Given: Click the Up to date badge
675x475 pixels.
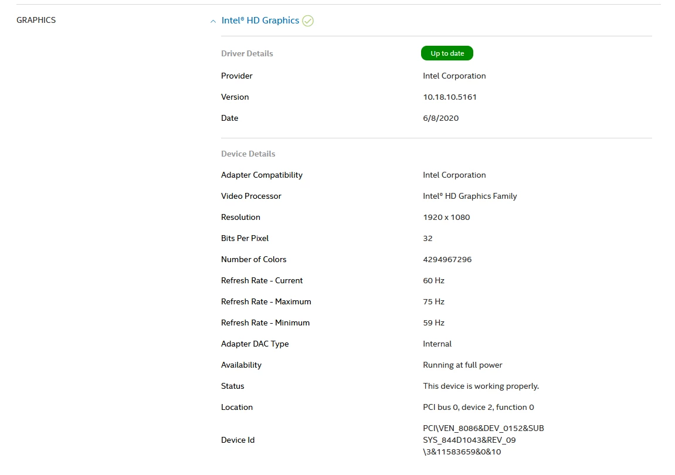Looking at the screenshot, I should click(447, 53).
